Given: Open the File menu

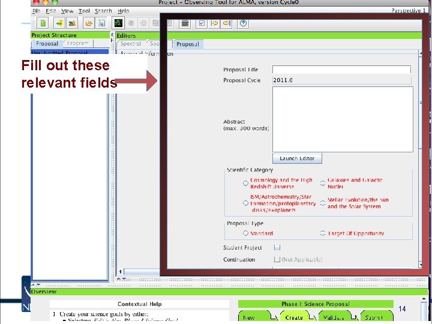Looking at the screenshot, I should pyautogui.click(x=36, y=11).
